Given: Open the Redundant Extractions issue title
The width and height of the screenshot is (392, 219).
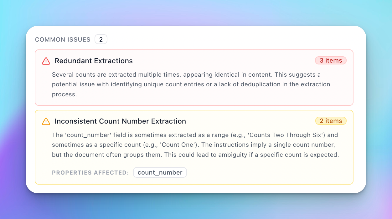Looking at the screenshot, I should click(94, 61).
